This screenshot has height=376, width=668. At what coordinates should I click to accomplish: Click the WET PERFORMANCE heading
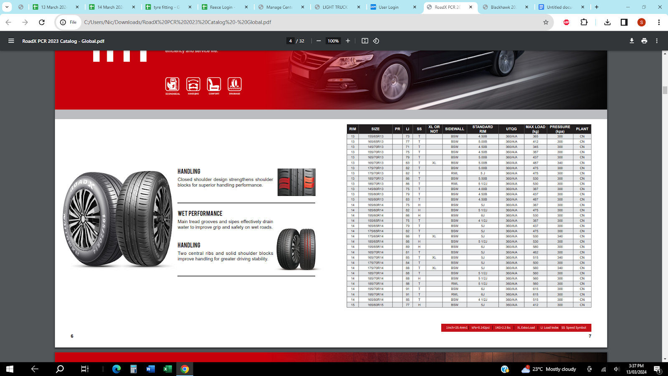(x=200, y=213)
